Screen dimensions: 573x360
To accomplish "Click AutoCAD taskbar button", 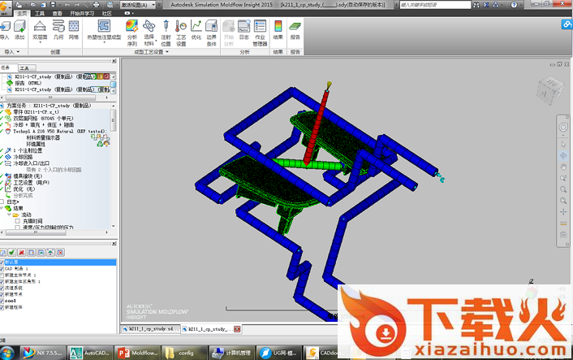I will (x=90, y=353).
